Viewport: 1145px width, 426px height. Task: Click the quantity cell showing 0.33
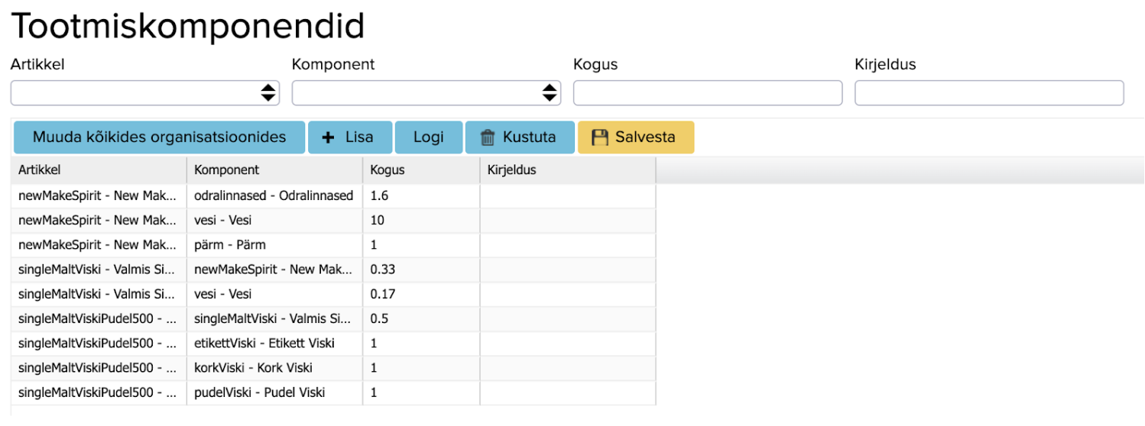[420, 269]
